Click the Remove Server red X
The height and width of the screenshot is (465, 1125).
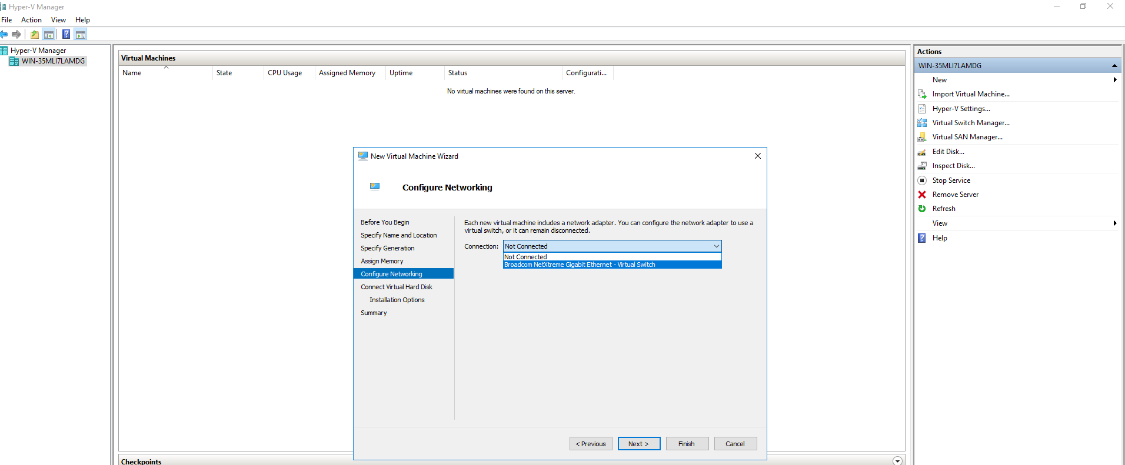coord(922,195)
